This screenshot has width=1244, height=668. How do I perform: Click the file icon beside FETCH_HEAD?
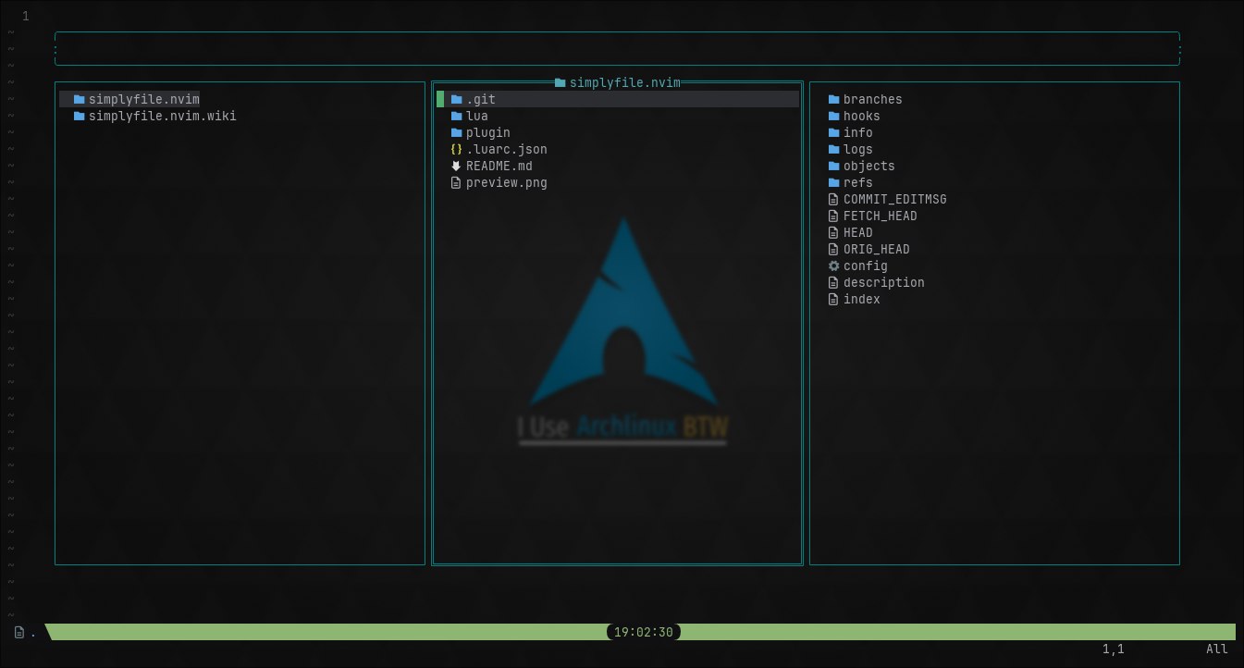[x=833, y=216]
